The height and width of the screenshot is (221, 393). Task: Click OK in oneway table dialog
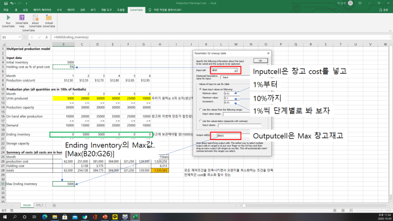pyautogui.click(x=260, y=60)
